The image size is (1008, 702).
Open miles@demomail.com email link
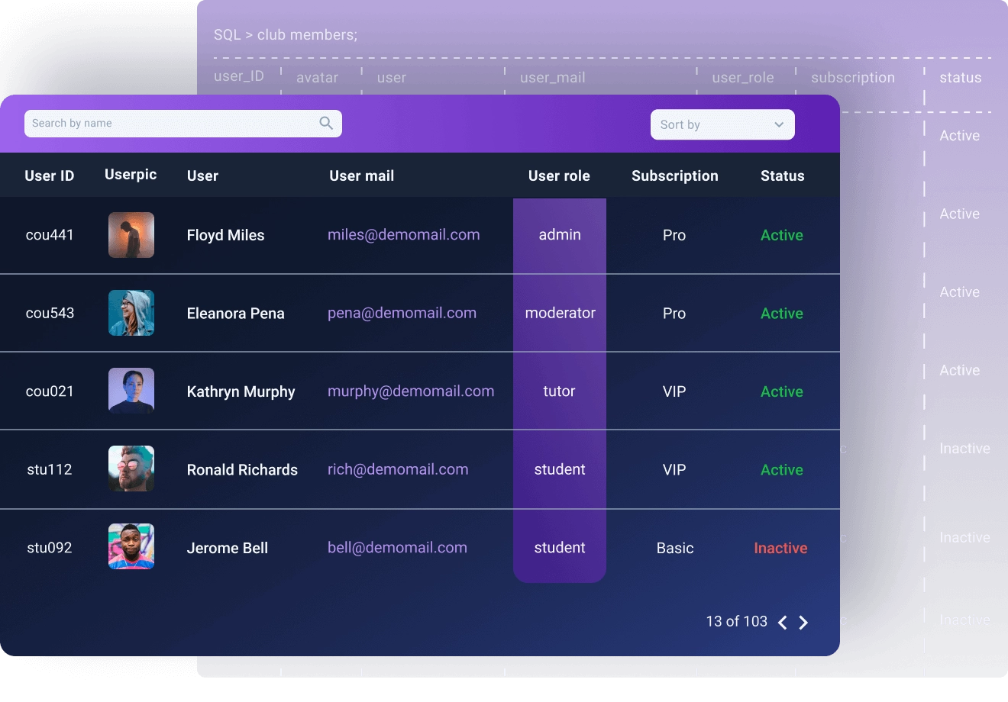click(x=403, y=235)
